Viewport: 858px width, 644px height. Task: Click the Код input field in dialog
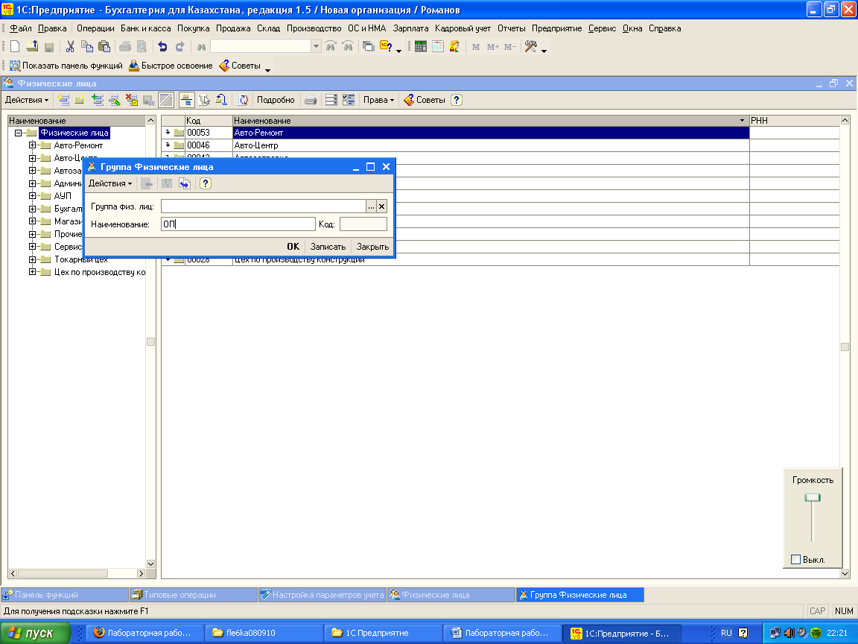pos(363,224)
